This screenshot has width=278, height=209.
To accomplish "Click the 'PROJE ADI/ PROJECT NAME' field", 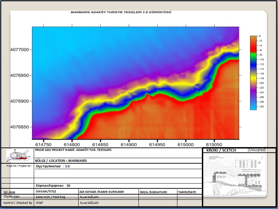I will pos(74,150).
